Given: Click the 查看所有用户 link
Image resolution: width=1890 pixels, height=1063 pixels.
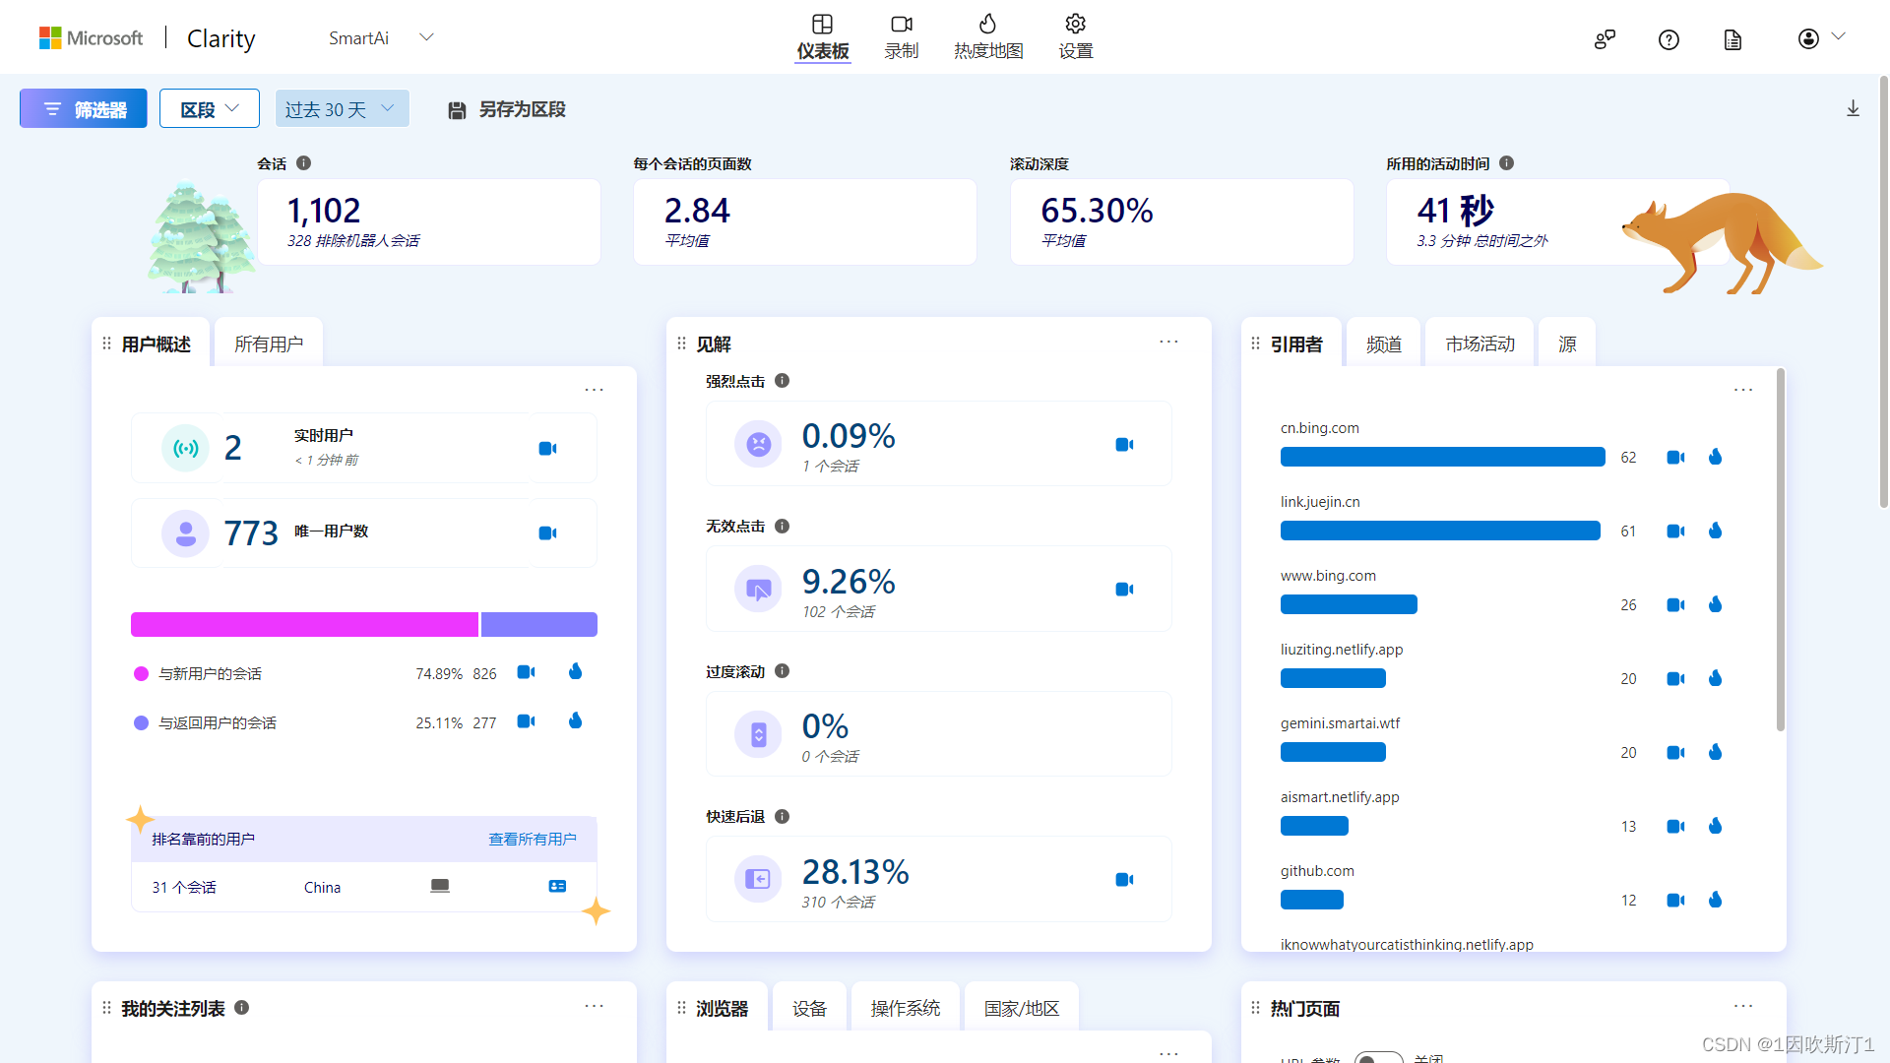Looking at the screenshot, I should tap(533, 840).
